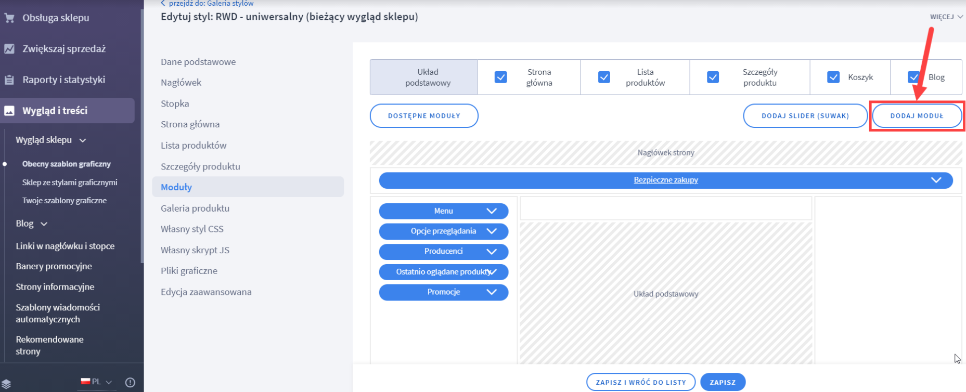The image size is (966, 392).
Task: Click the layers icon in the sidebar bottom
Action: 6,384
